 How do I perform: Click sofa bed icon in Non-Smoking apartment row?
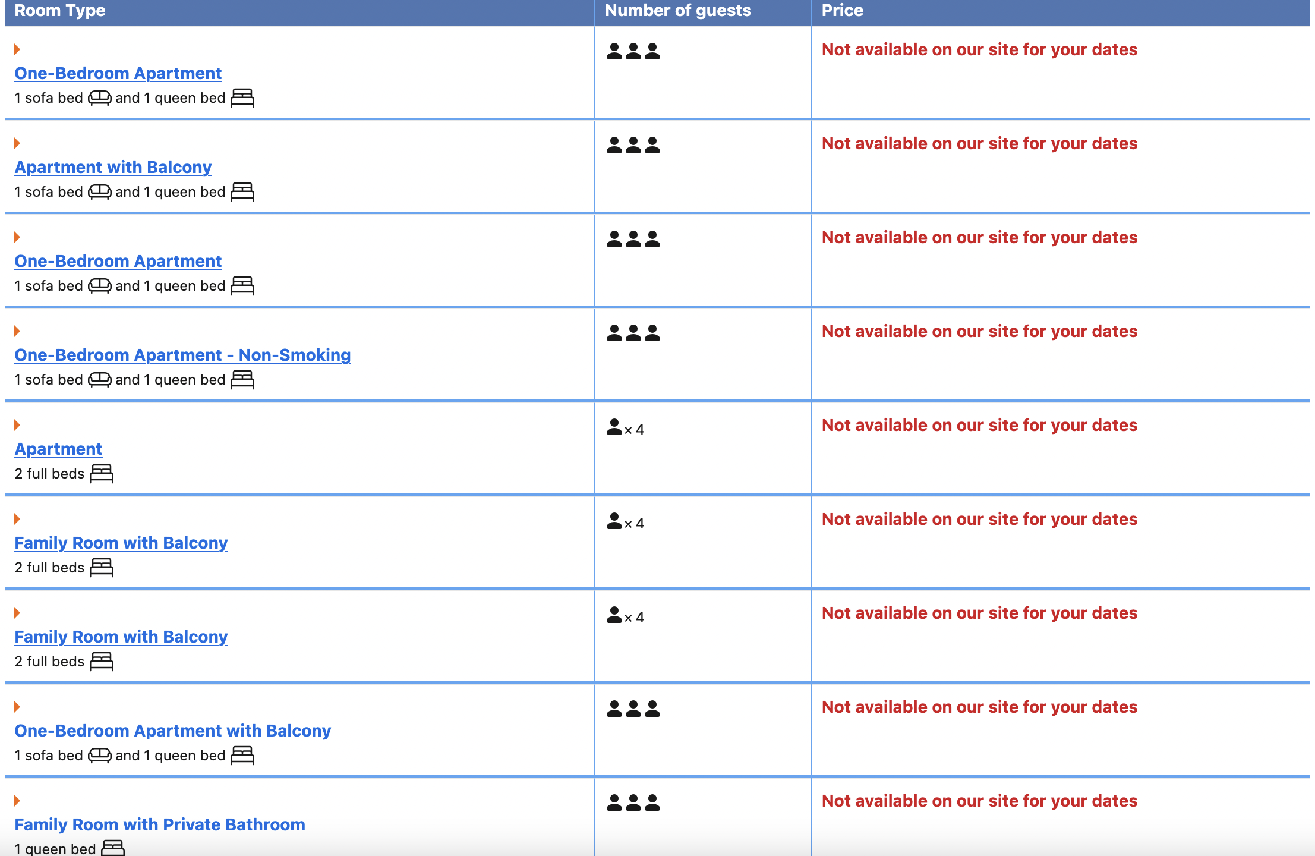pos(100,380)
